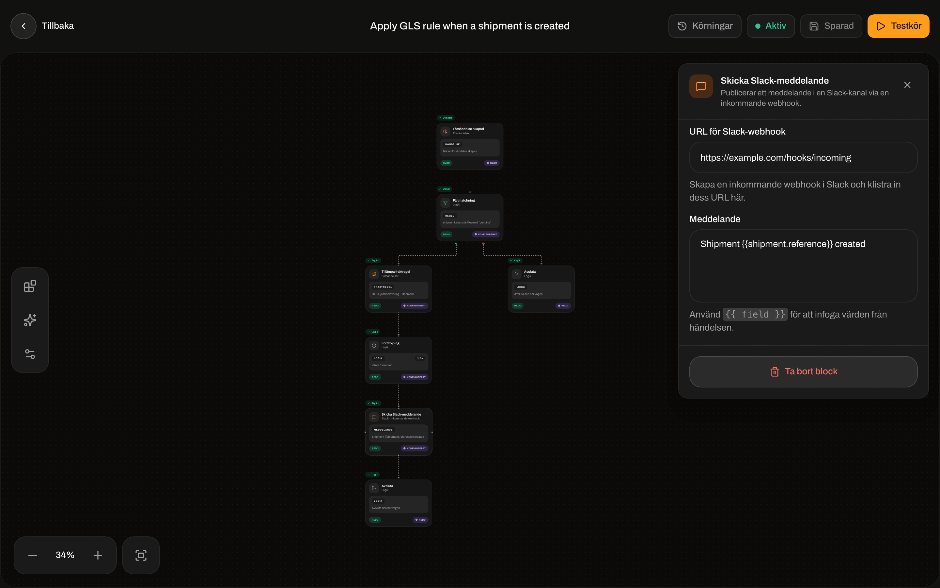Close the Skicka Slack-meddelande panel
Viewport: 940px width, 588px height.
[x=907, y=85]
